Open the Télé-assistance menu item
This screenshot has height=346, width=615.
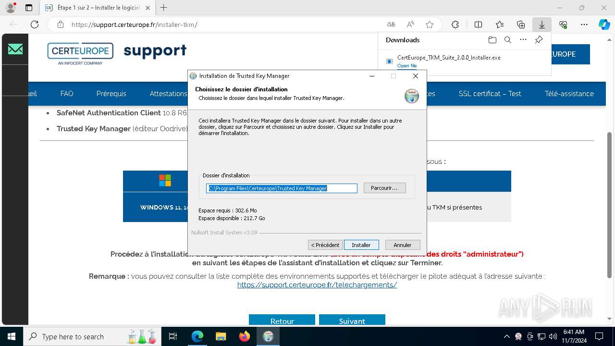pos(569,94)
